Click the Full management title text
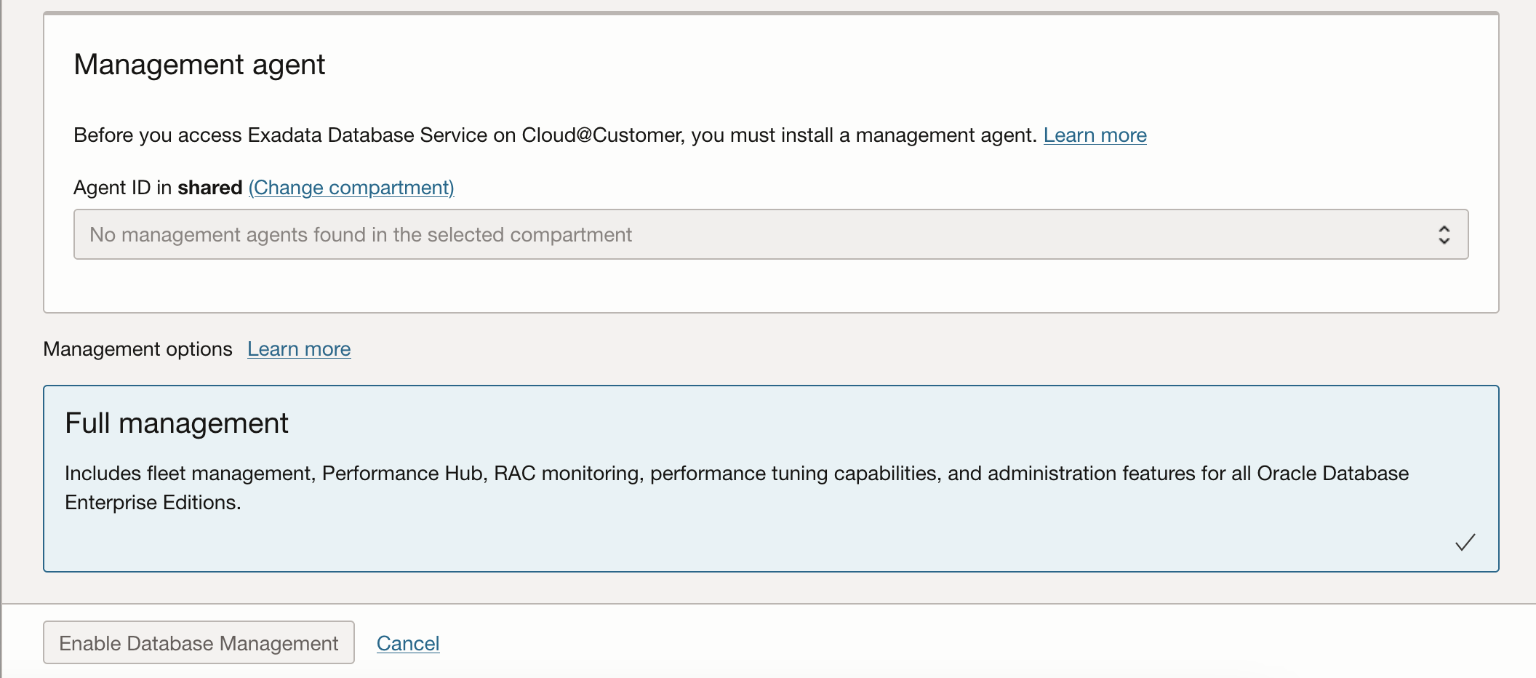This screenshot has width=1536, height=678. pyautogui.click(x=177, y=423)
